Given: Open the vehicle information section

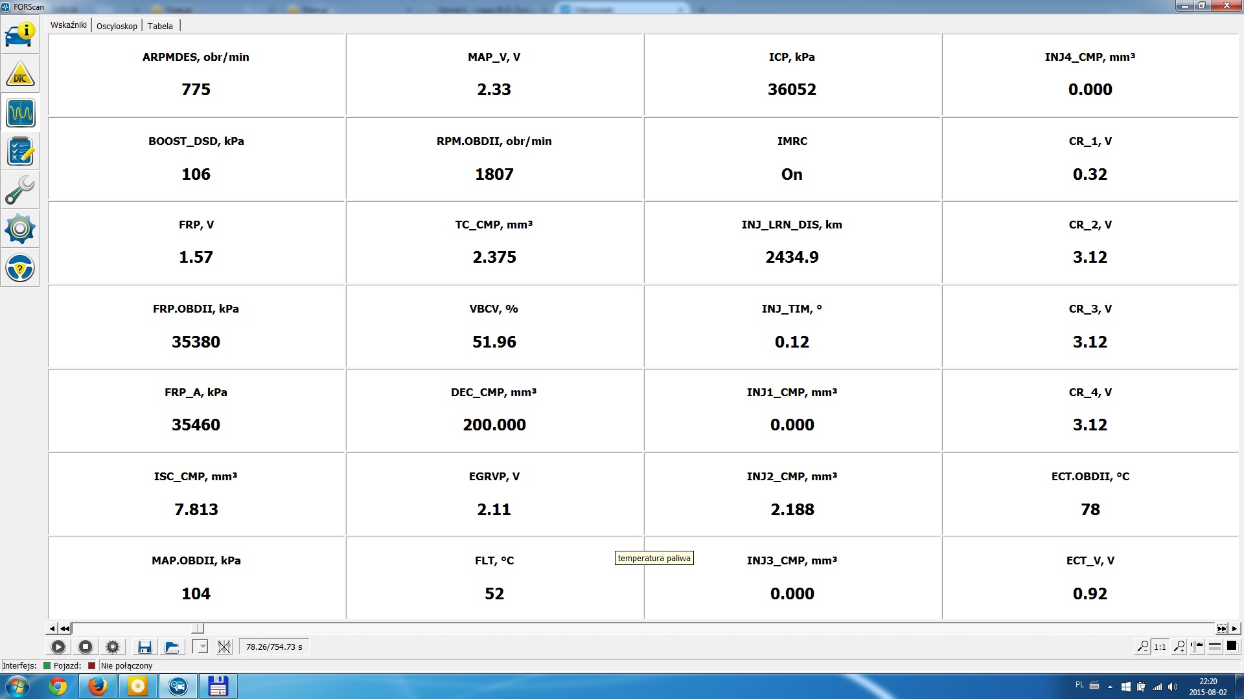Looking at the screenshot, I should click(20, 34).
